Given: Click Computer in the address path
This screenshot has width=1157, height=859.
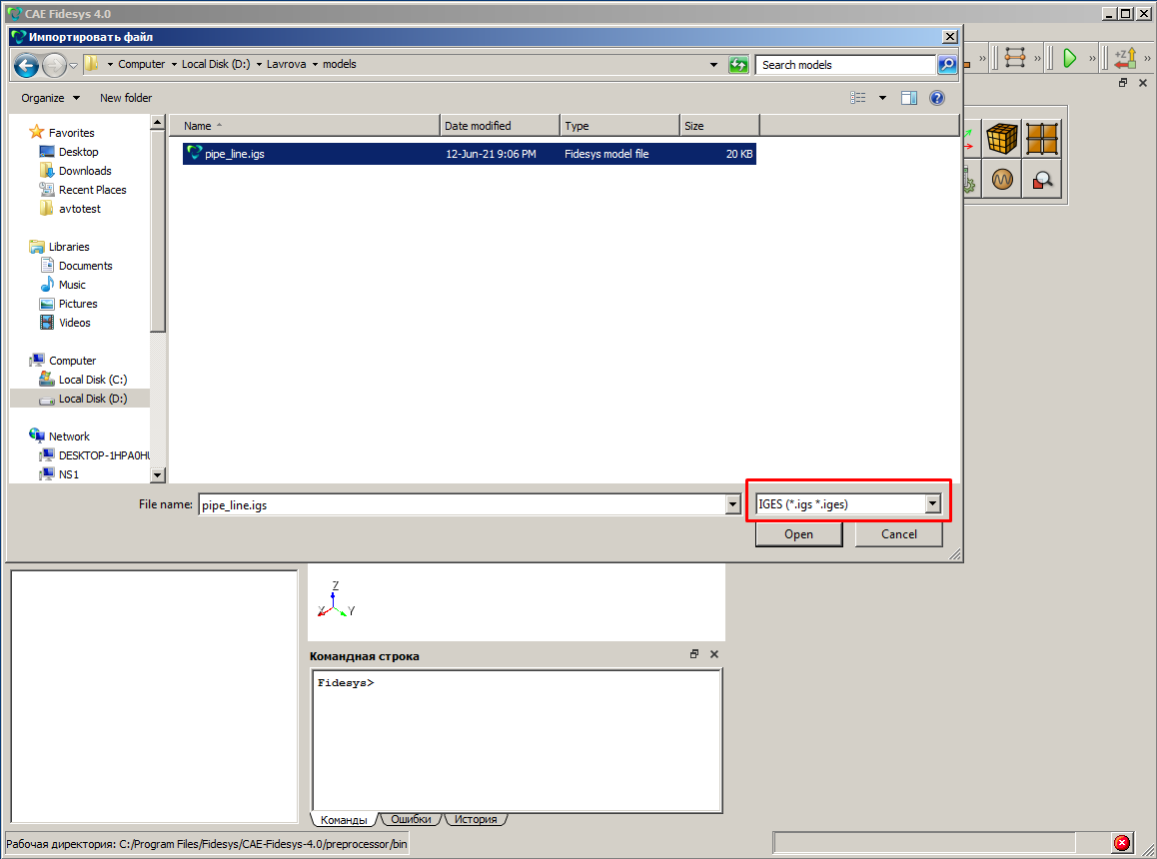Looking at the screenshot, I should tap(142, 64).
